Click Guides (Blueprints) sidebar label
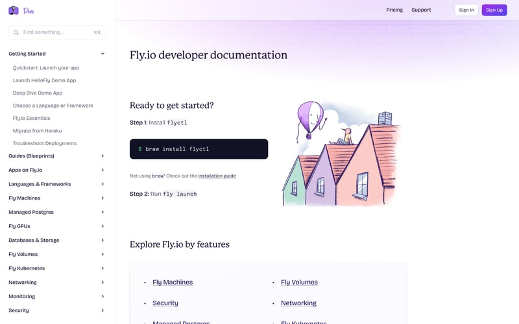 (31, 156)
